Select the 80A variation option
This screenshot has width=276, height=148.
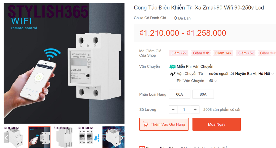tap(203, 94)
